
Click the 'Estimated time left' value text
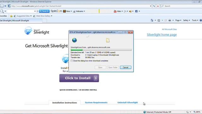[100, 53]
